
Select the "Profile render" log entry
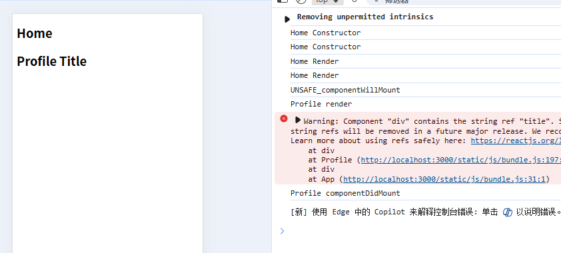point(321,105)
